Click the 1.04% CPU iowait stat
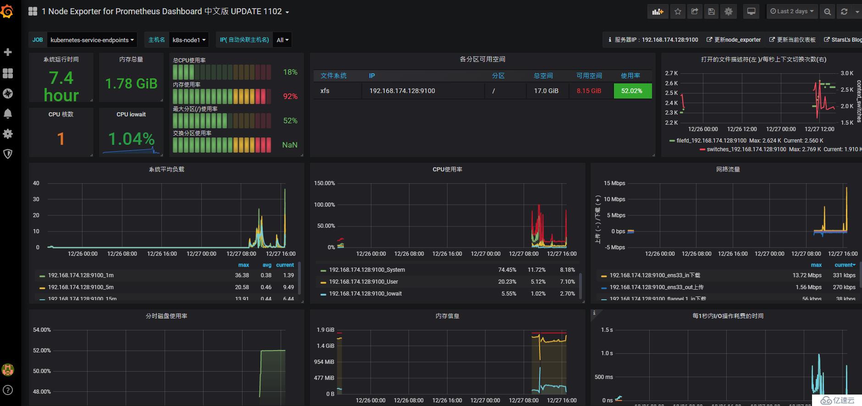862x406 pixels. pyautogui.click(x=131, y=139)
